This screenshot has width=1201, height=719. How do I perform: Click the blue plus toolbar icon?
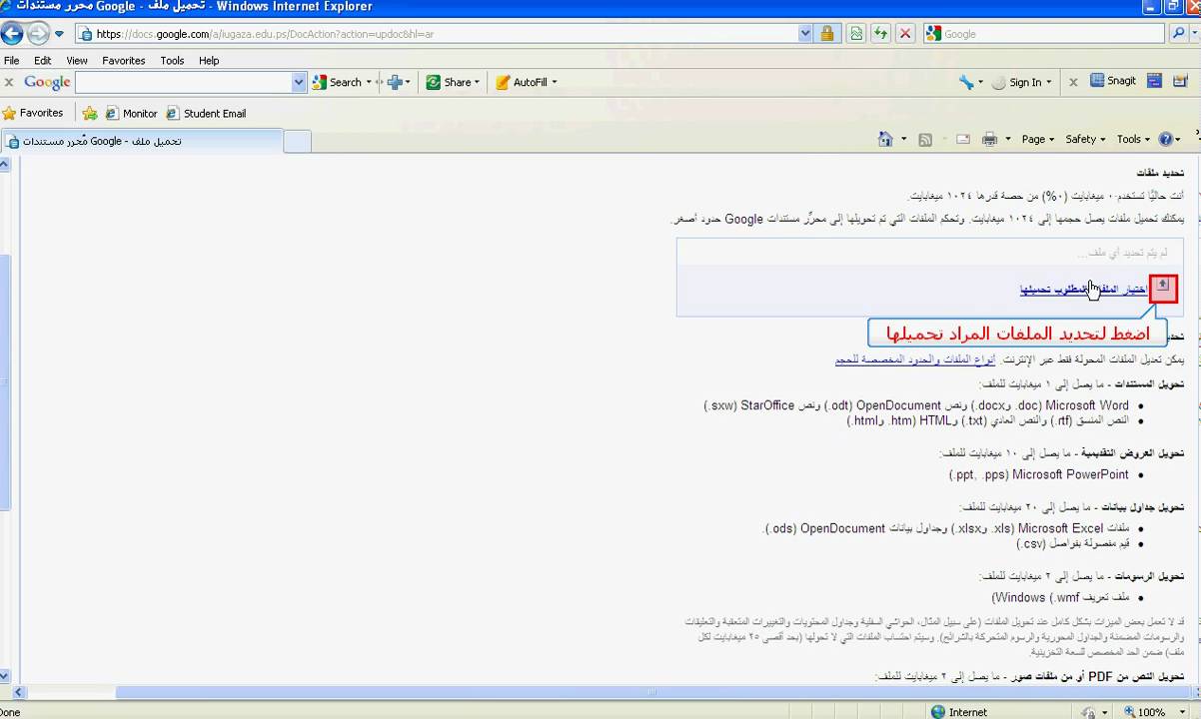[396, 83]
